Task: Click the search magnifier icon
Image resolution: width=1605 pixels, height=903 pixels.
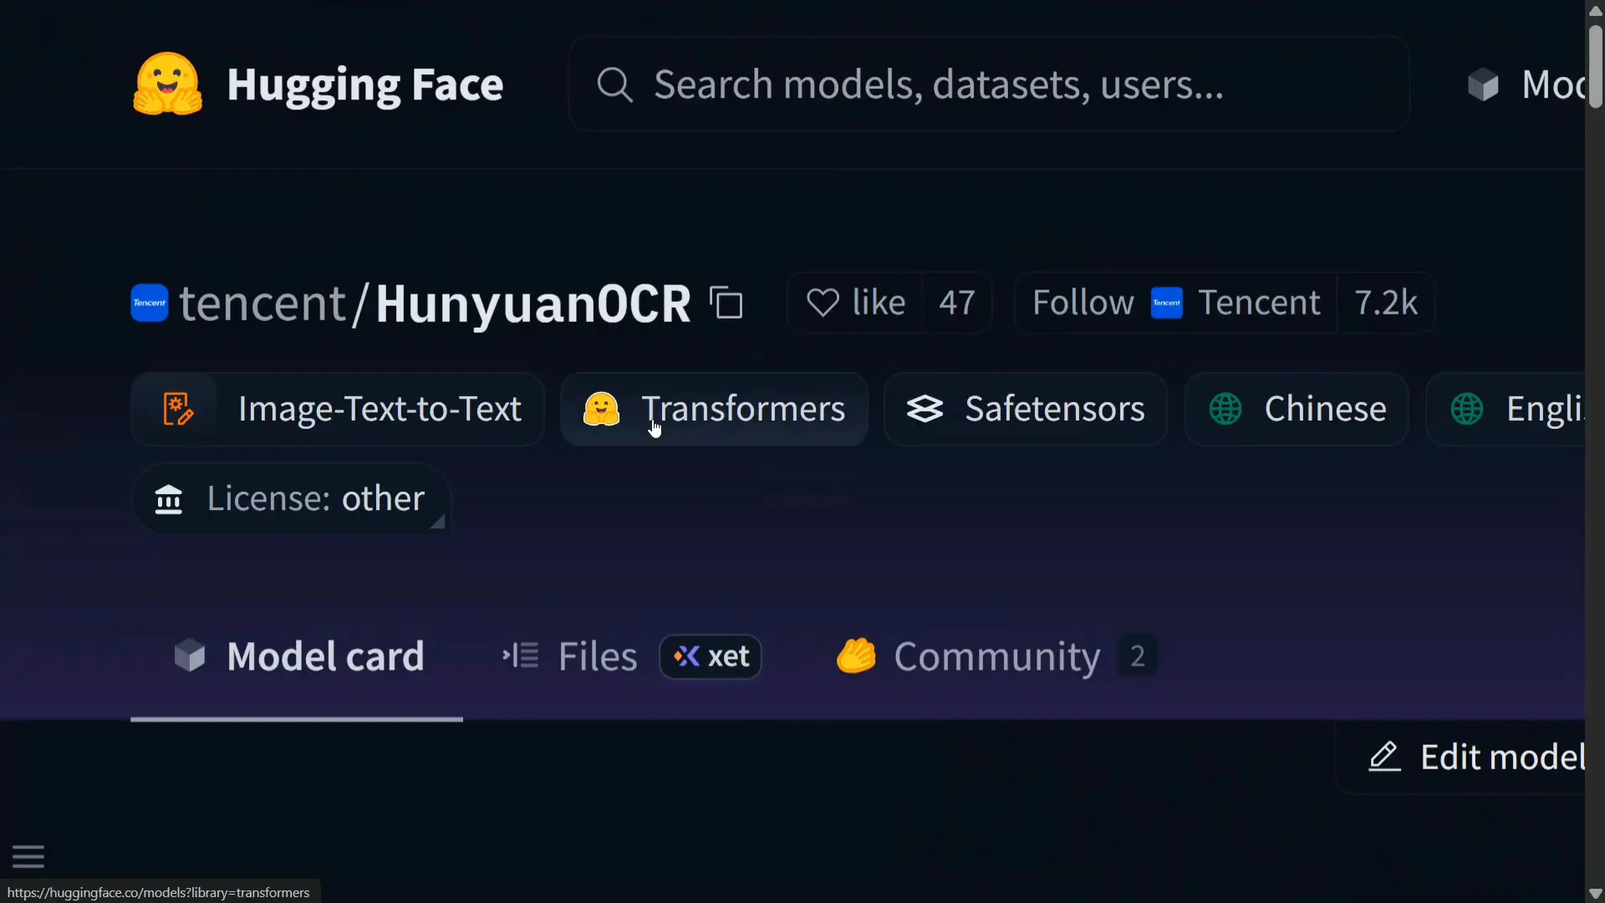Action: (x=616, y=84)
